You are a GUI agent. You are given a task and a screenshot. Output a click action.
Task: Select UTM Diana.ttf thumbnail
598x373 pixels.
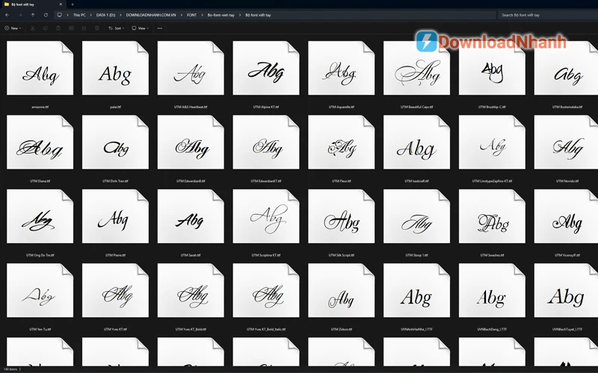40,142
